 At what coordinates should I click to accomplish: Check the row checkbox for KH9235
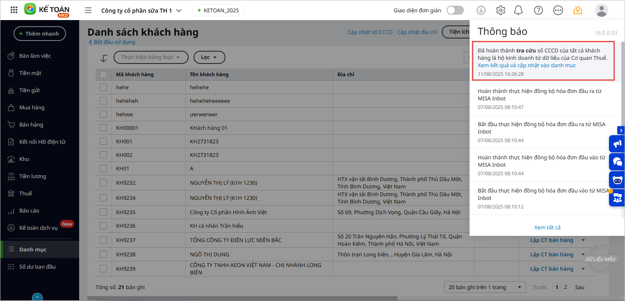tap(103, 212)
